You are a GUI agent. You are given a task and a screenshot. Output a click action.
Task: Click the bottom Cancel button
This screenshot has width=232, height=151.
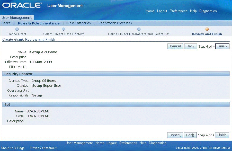(x=175, y=135)
